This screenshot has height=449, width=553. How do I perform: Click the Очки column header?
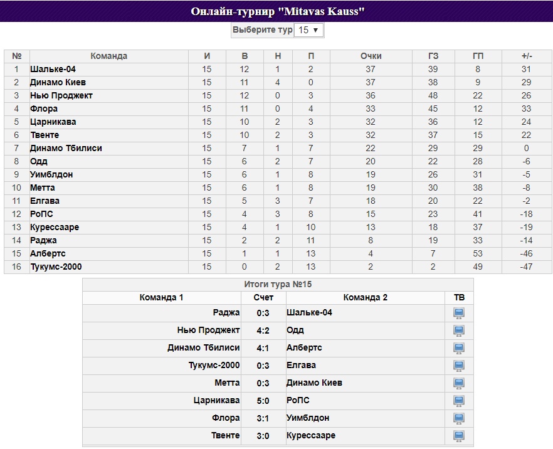click(371, 56)
